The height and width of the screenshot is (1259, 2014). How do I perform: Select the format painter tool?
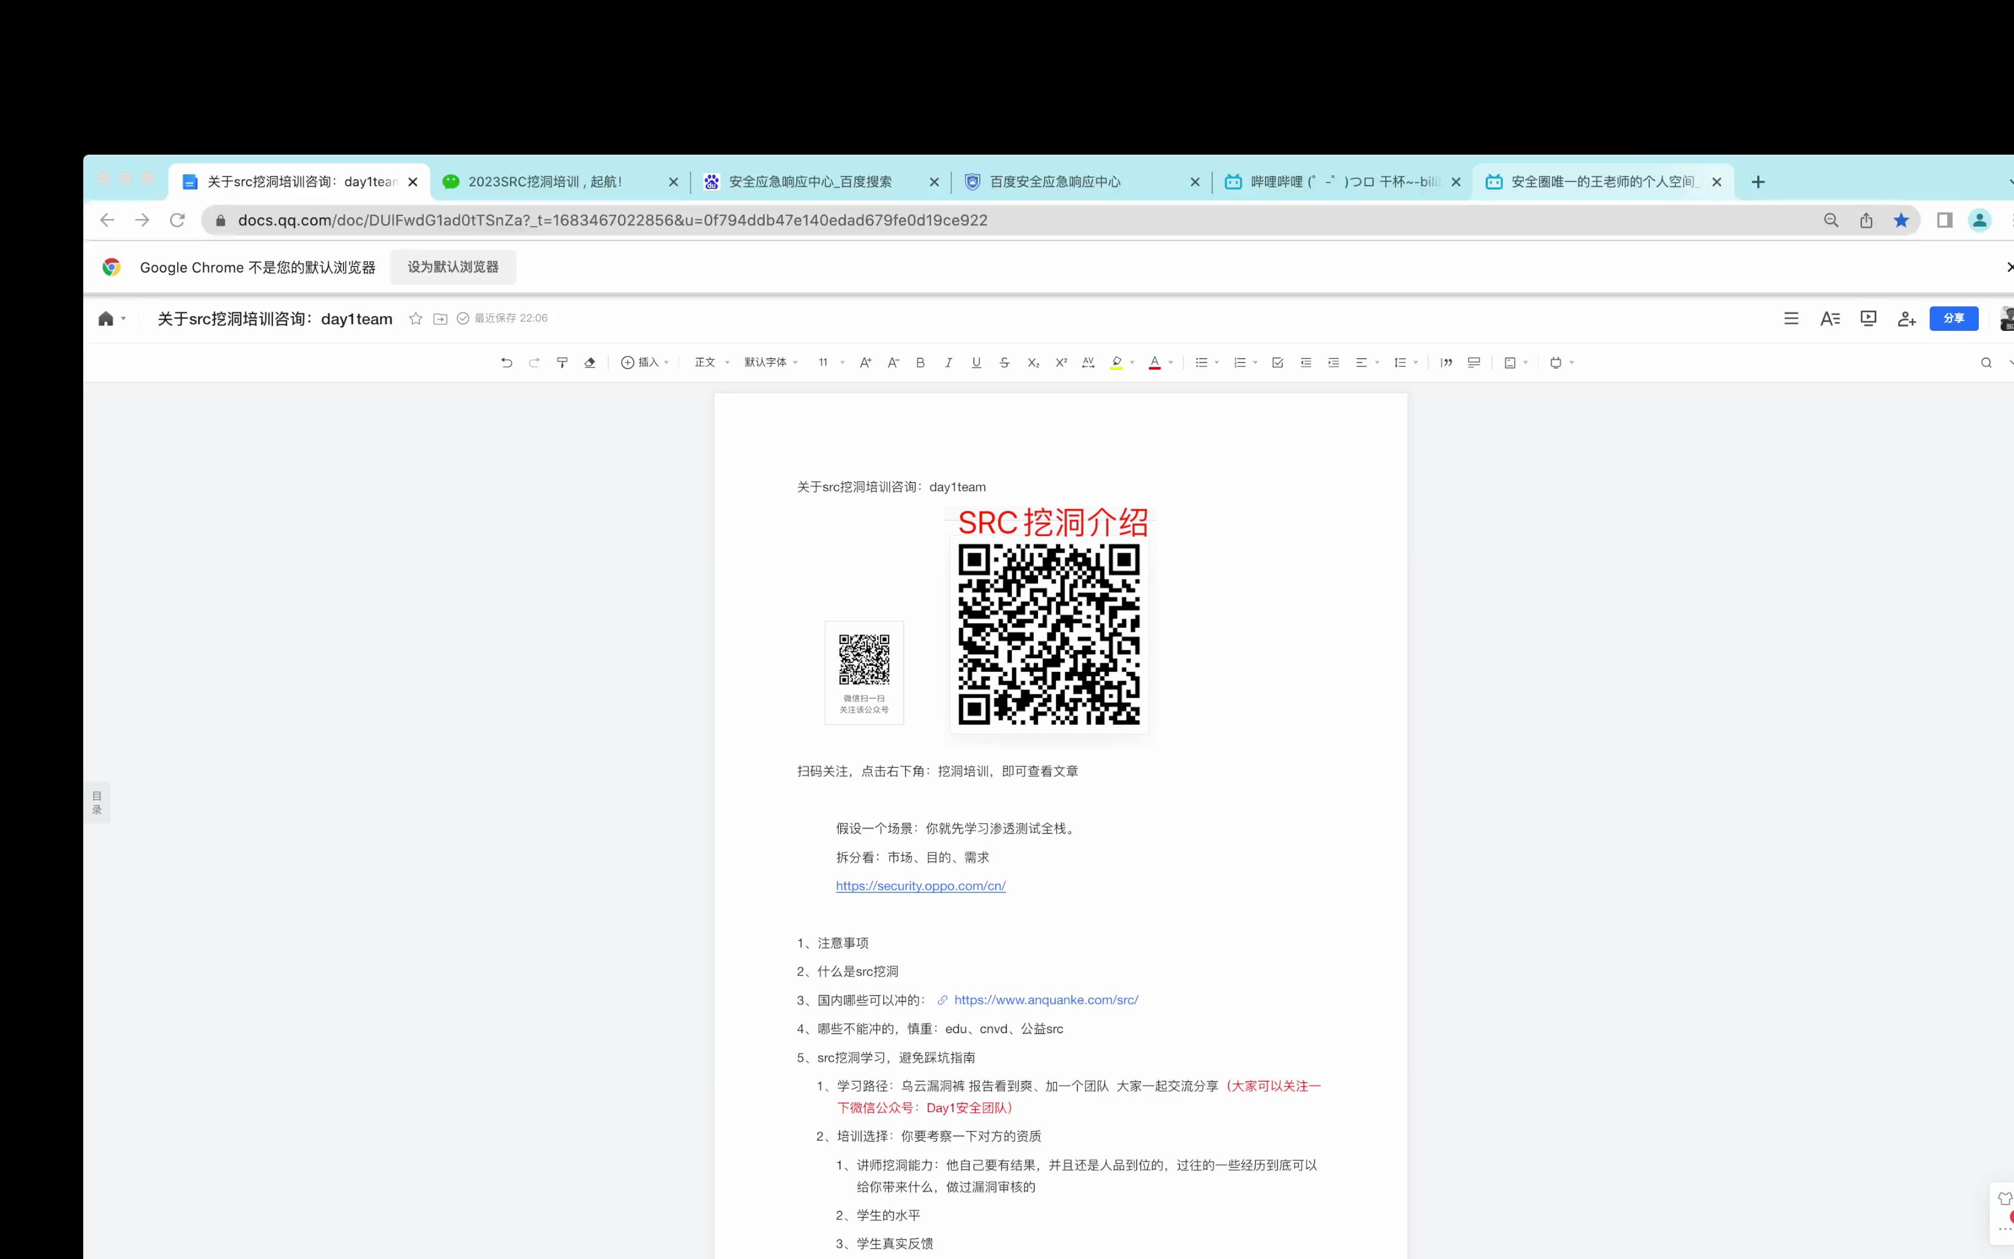(562, 362)
